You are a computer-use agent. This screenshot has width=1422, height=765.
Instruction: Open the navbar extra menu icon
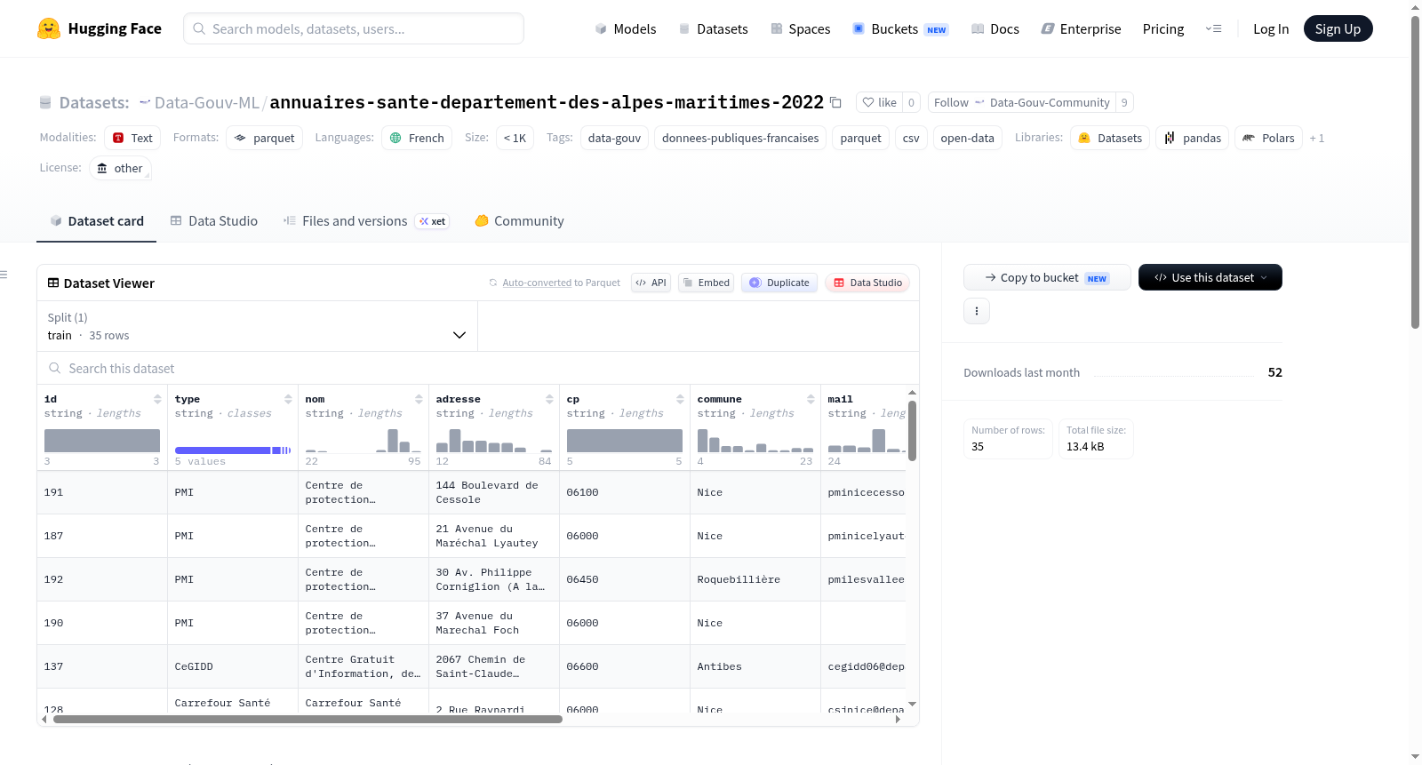[1213, 28]
